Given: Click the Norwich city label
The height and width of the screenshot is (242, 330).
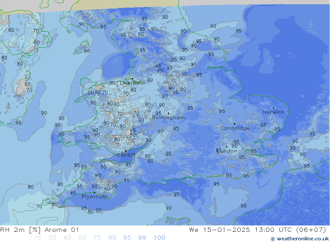Looking at the screenshot, I should [x=273, y=112].
